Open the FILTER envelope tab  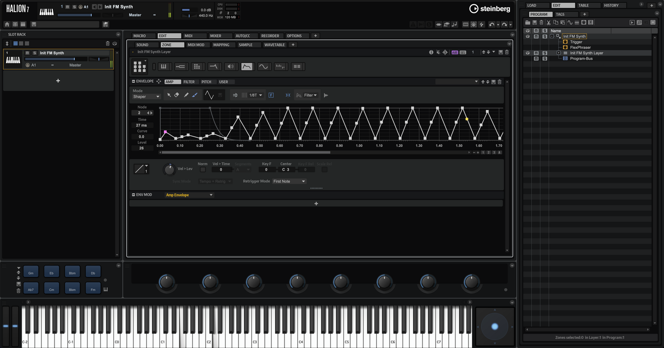[x=189, y=82]
